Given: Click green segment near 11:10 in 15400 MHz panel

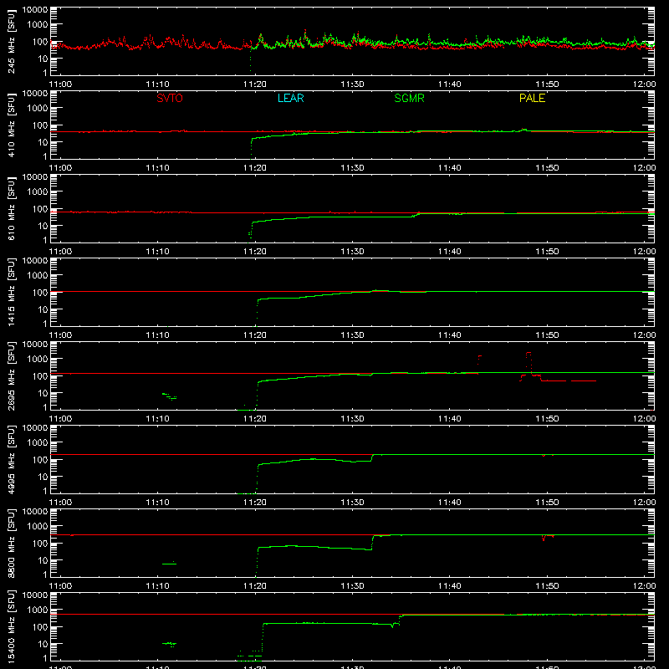Looking at the screenshot, I should (170, 644).
